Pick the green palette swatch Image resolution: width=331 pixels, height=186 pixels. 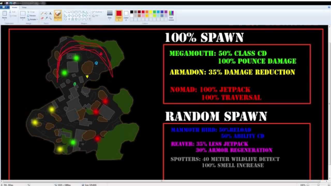(x=154, y=12)
